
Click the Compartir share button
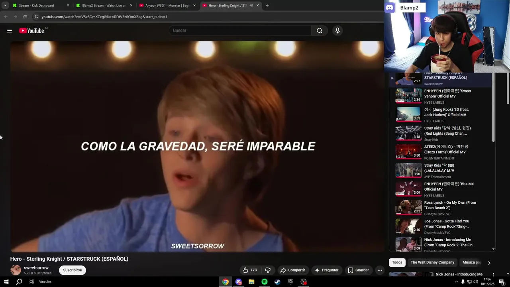tap(292, 270)
